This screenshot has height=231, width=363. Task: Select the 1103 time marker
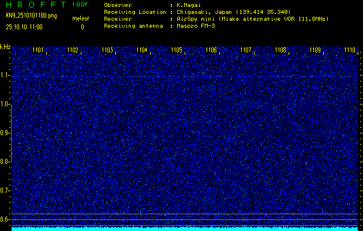[x=107, y=50]
